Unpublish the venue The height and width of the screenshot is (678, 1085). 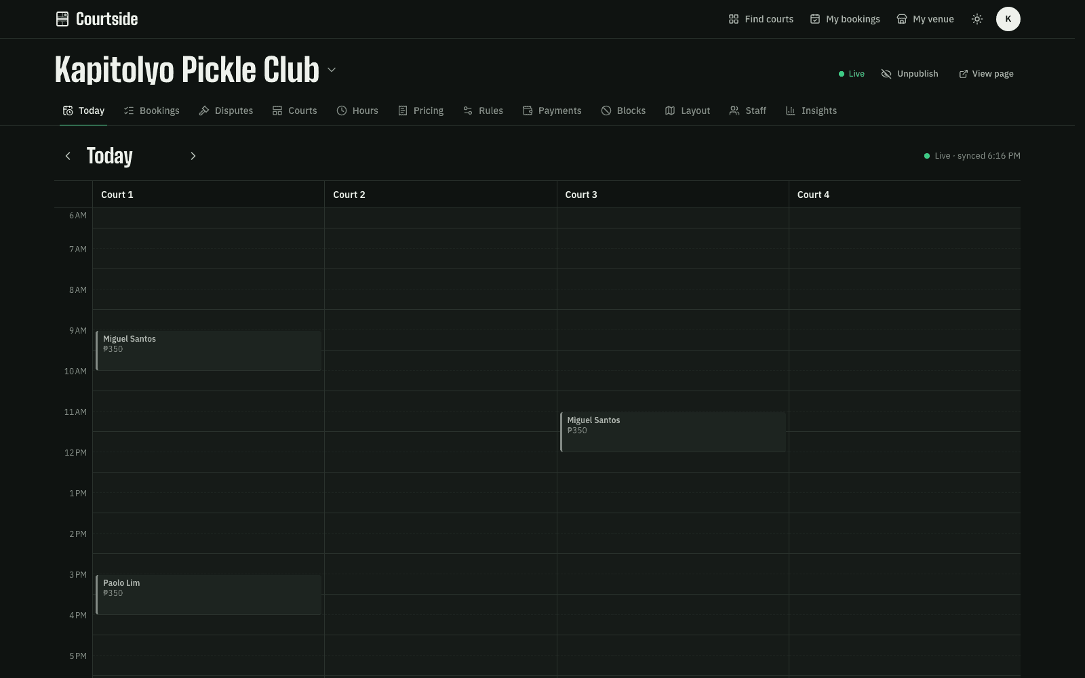909,74
